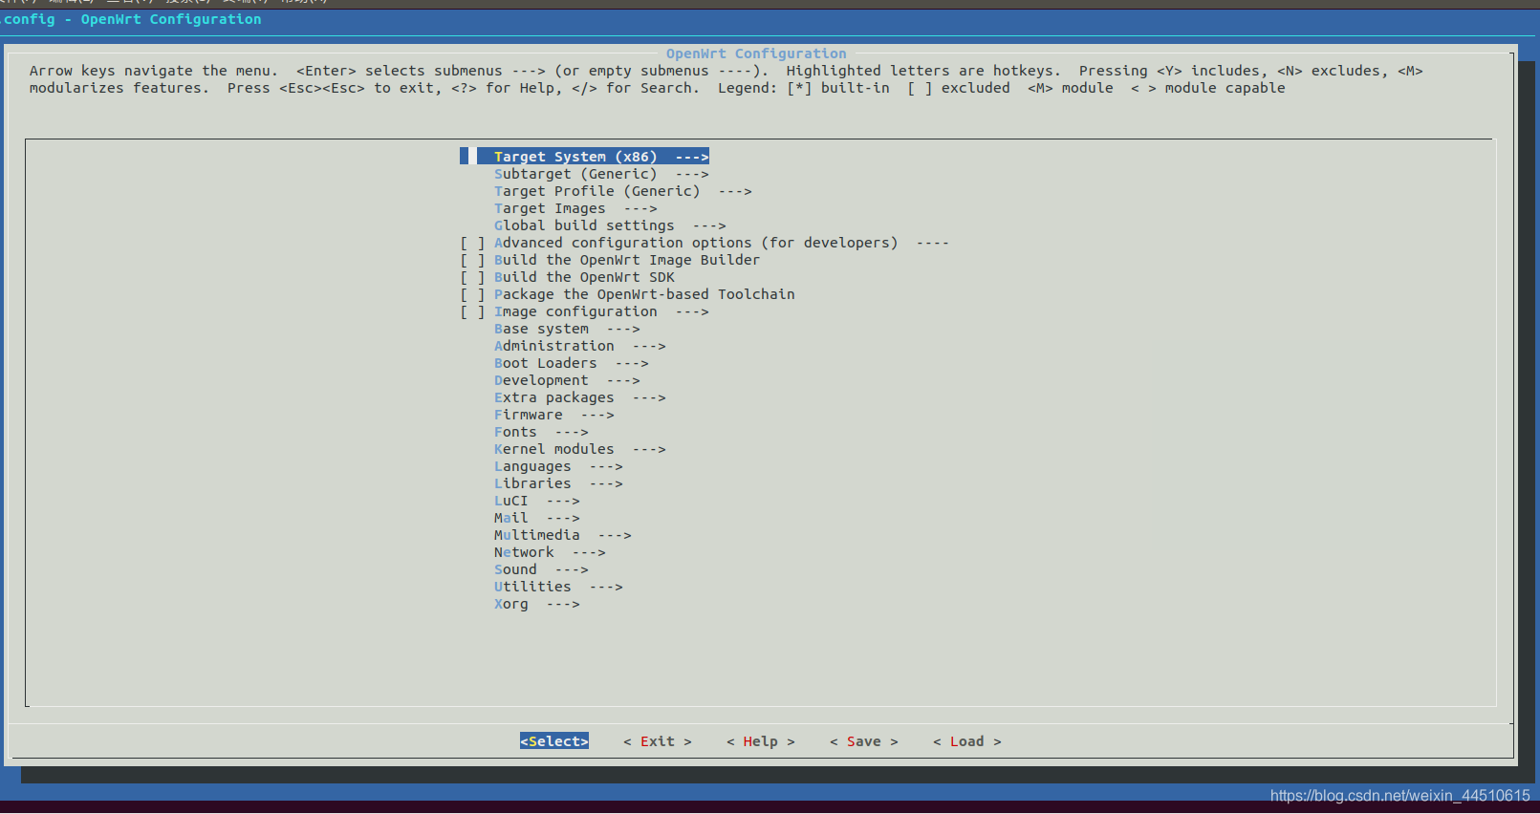Open the Utilities submenu entry
The height and width of the screenshot is (814, 1540).
[558, 587]
